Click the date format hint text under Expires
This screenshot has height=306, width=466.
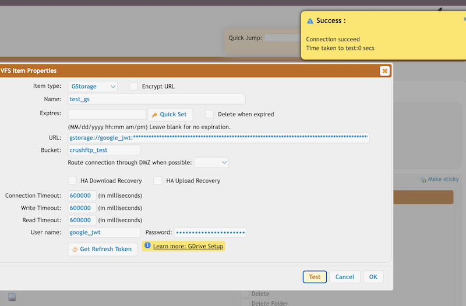(149, 127)
